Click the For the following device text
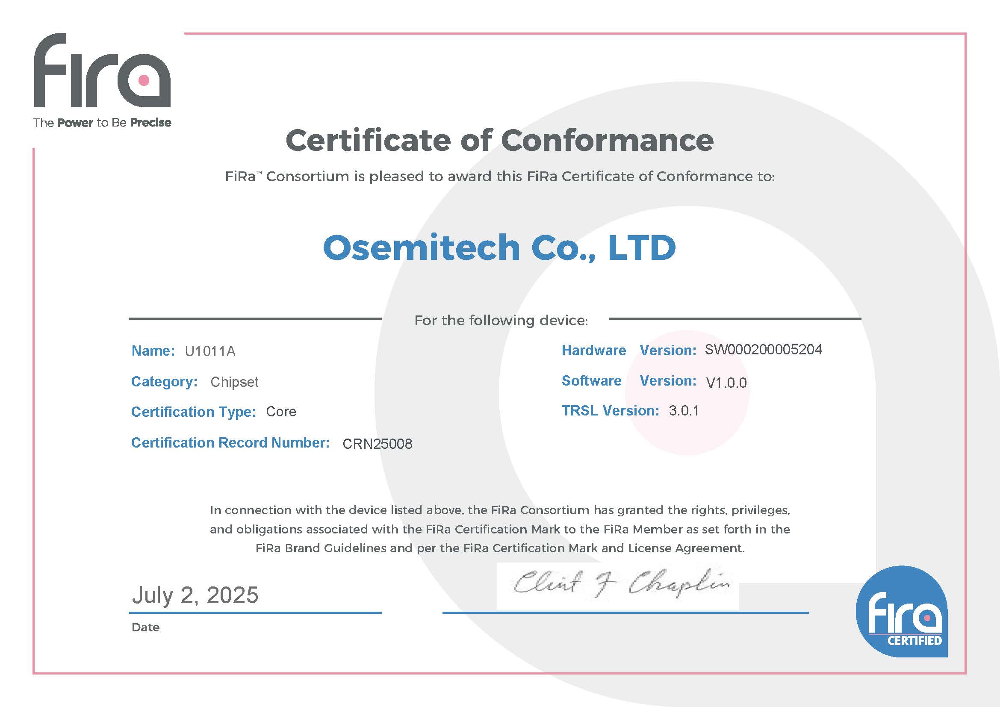 (501, 321)
